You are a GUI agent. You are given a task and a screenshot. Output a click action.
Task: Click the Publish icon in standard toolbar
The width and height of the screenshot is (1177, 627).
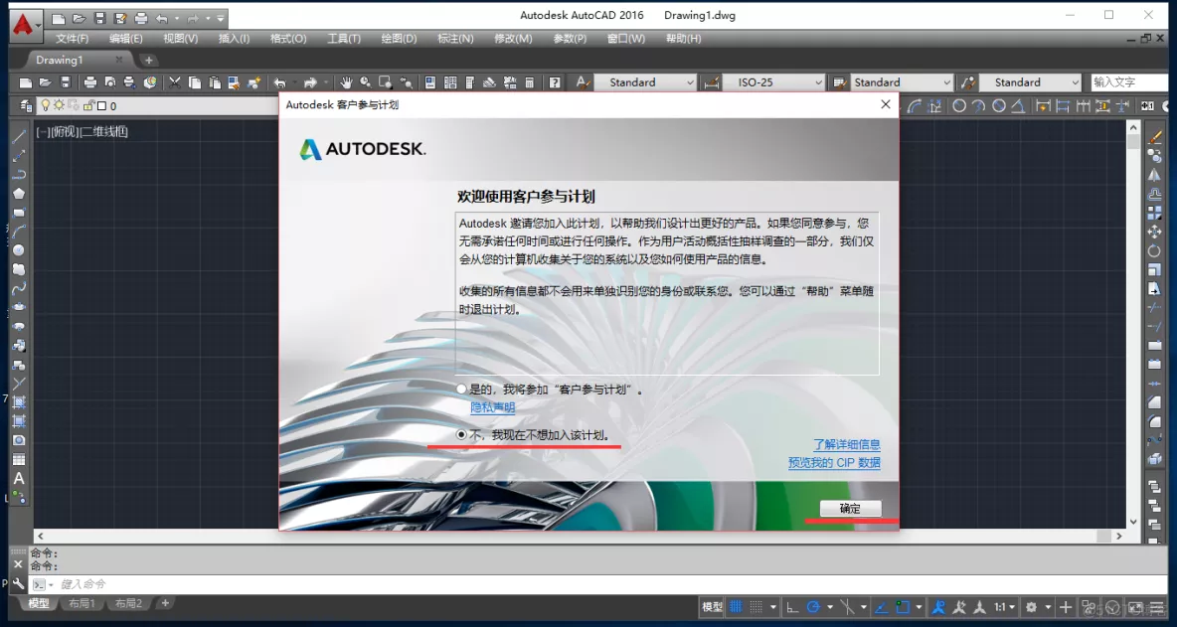(x=130, y=82)
